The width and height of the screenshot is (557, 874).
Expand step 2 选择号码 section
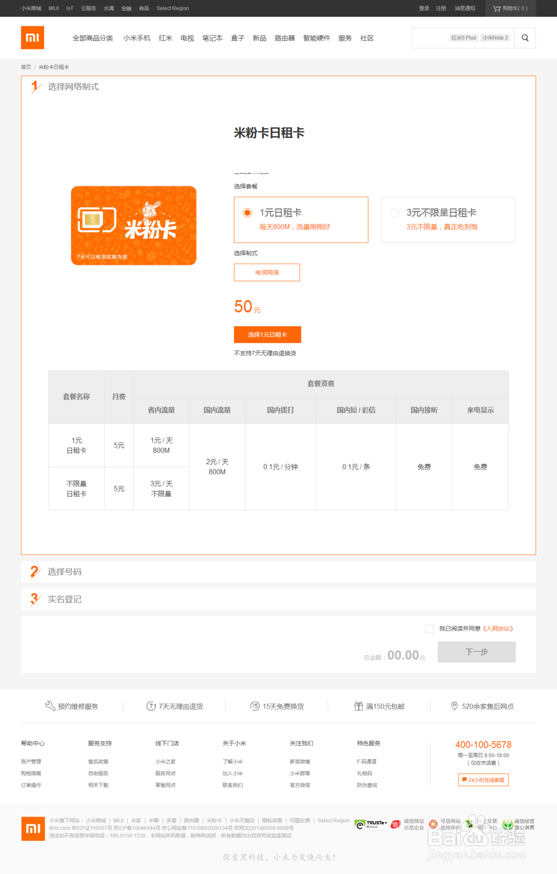point(278,572)
